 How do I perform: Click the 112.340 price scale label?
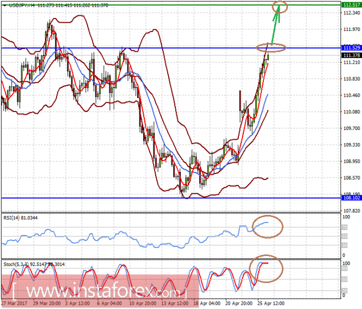[352, 13]
